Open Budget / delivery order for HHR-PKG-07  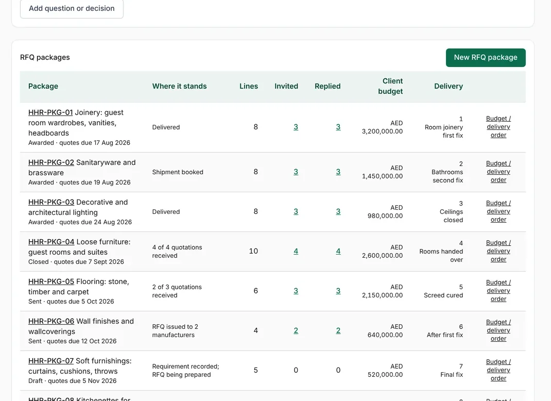point(498,371)
